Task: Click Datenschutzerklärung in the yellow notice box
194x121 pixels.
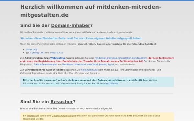Action: pyautogui.click(x=64, y=116)
